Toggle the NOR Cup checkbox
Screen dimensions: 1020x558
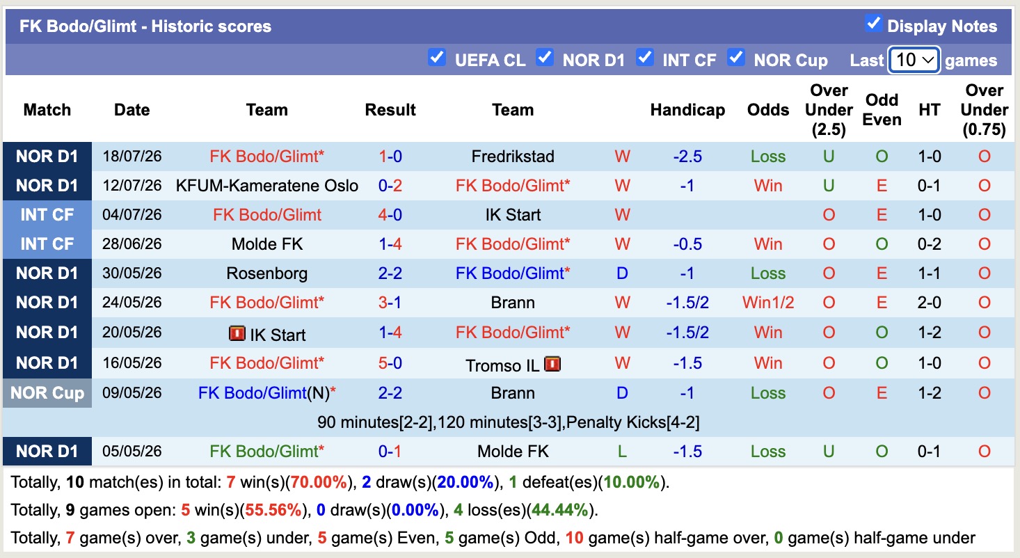[735, 58]
